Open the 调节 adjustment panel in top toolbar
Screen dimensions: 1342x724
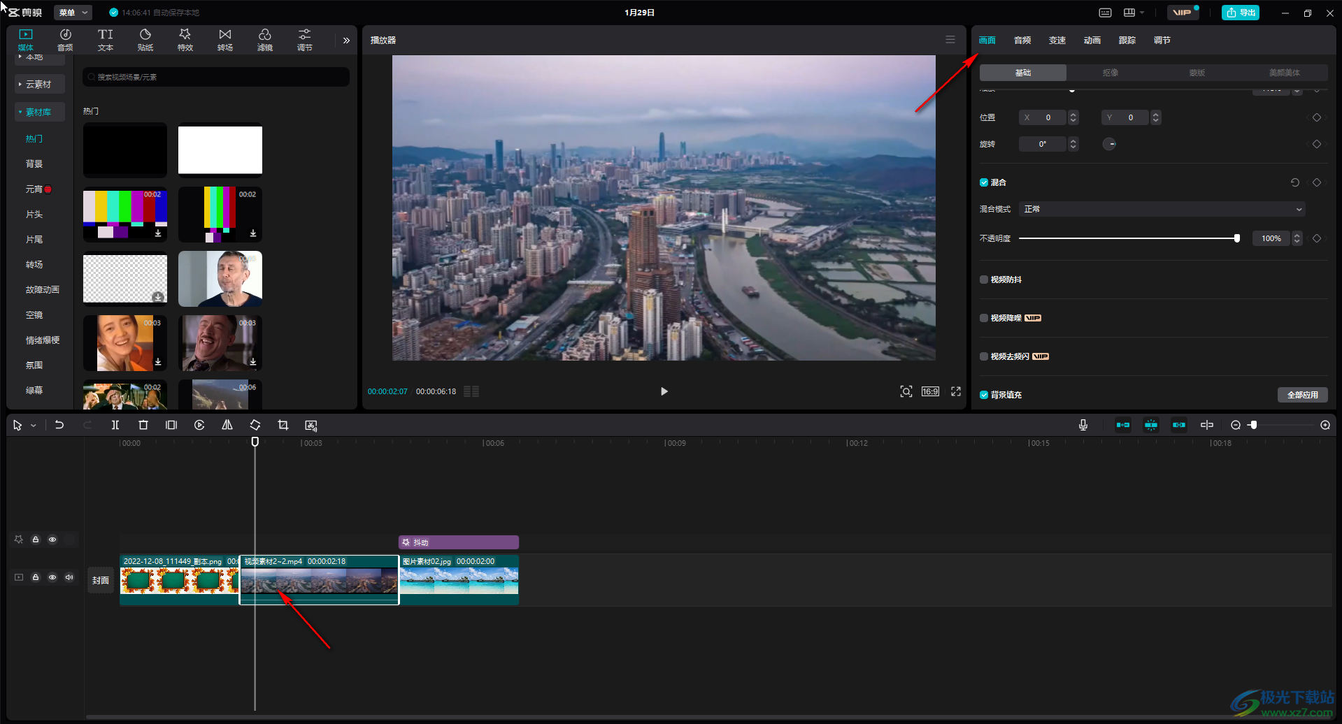(x=305, y=40)
